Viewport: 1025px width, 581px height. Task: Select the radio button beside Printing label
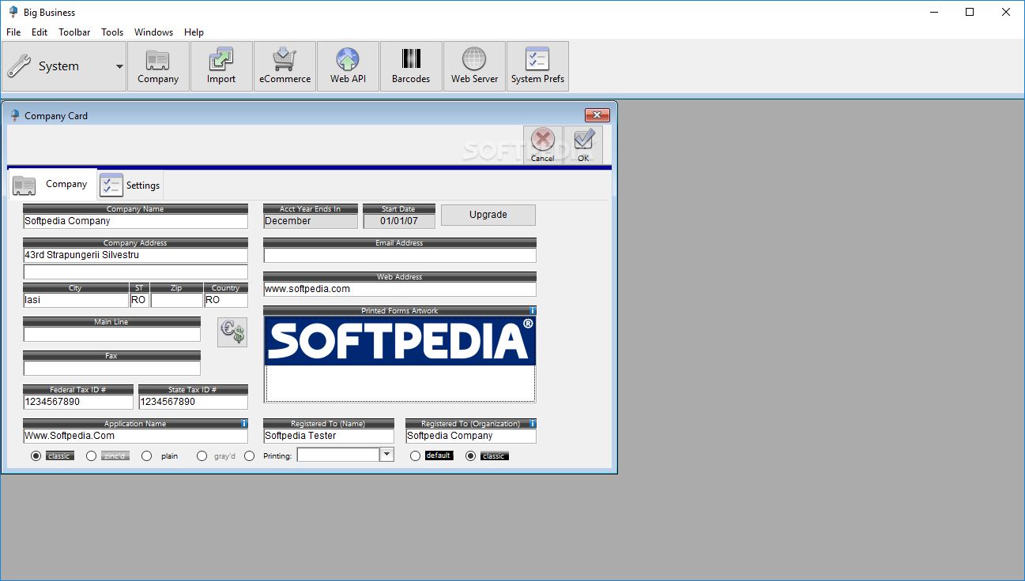(x=250, y=455)
